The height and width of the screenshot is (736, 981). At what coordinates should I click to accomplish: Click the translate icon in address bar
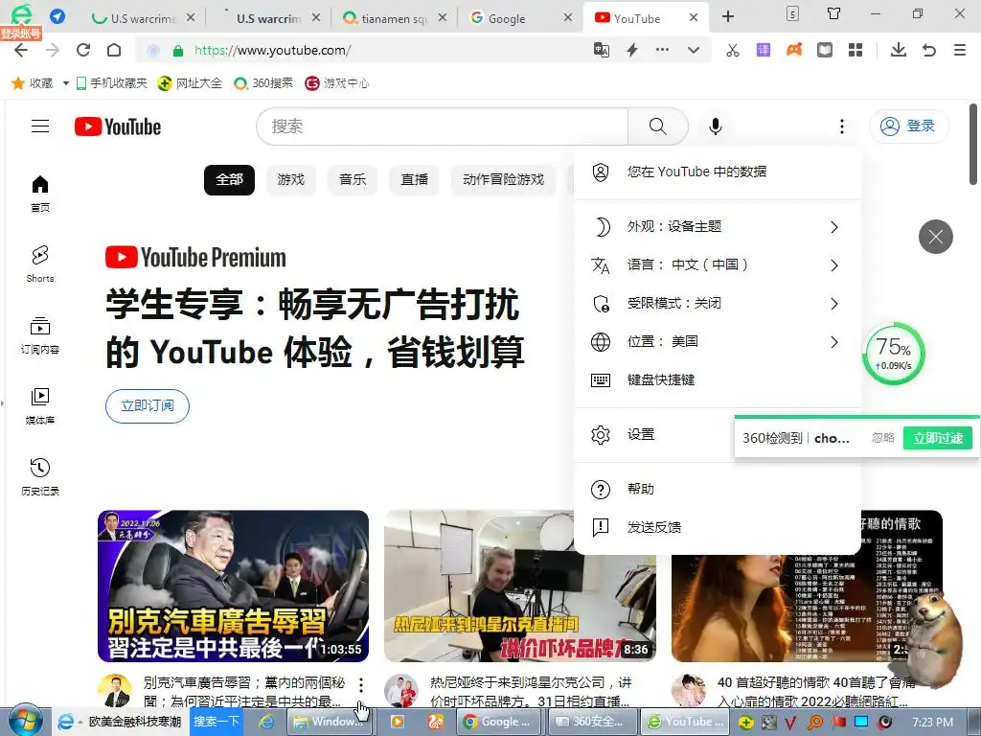[602, 50]
